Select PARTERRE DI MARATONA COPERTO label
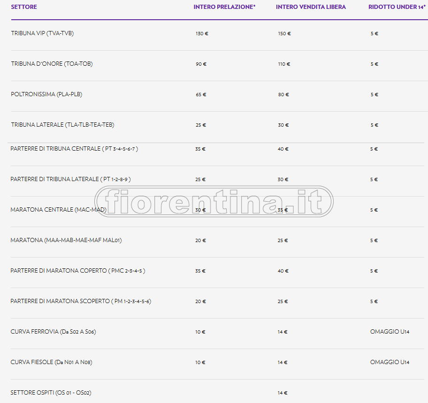 tap(78, 271)
